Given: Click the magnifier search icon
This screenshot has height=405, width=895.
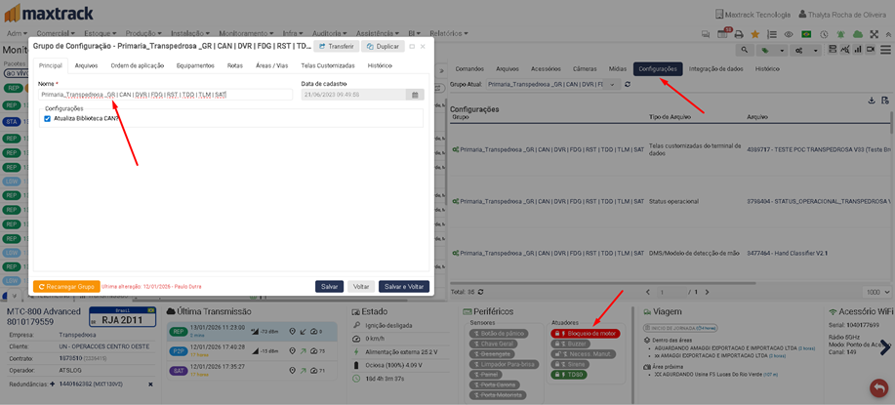Looking at the screenshot, I should 745,50.
